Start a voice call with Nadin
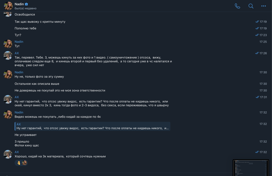Viewport: 272px width, 176px height. 237,6
